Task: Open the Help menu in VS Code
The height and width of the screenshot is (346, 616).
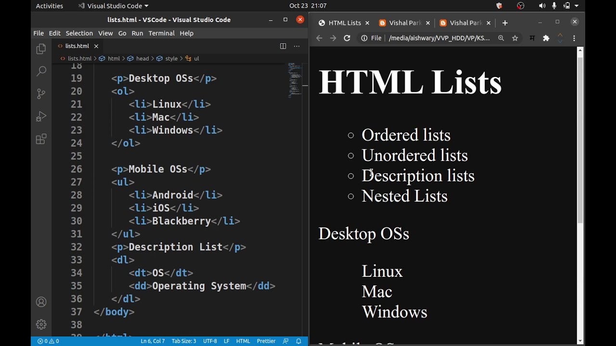Action: (x=186, y=33)
